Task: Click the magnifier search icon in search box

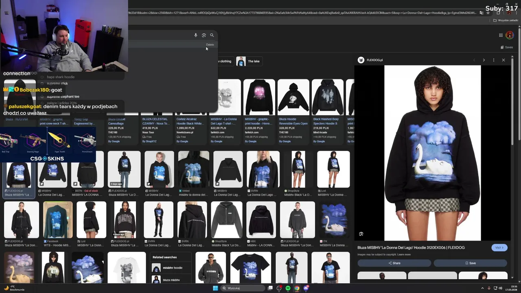Action: pyautogui.click(x=212, y=35)
